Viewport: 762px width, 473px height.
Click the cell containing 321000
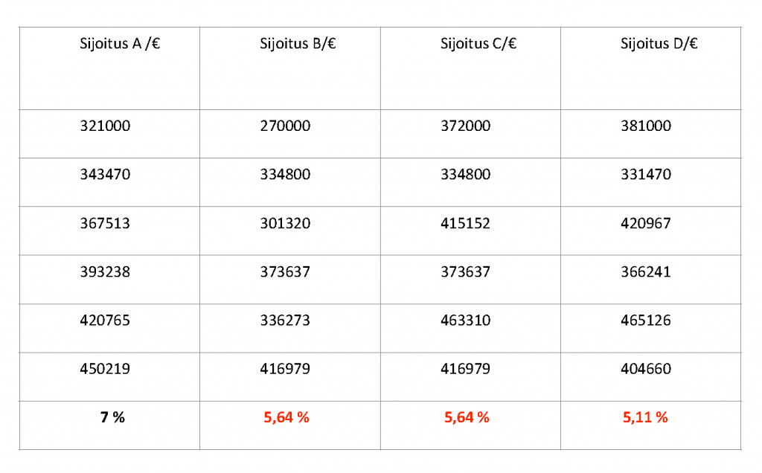105,126
